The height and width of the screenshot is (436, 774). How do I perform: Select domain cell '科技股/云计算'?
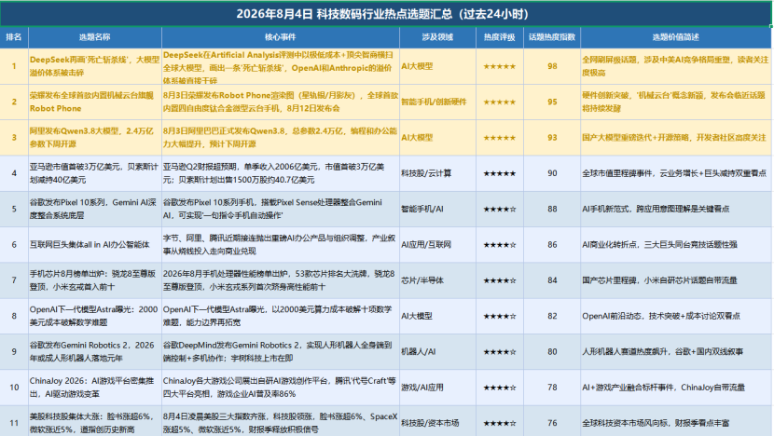[x=437, y=173]
